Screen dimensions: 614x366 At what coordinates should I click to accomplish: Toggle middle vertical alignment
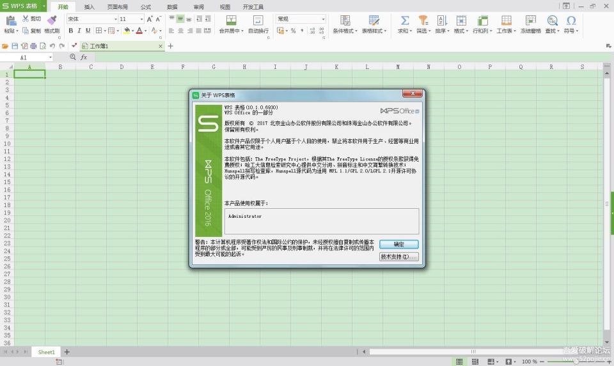tap(180, 19)
